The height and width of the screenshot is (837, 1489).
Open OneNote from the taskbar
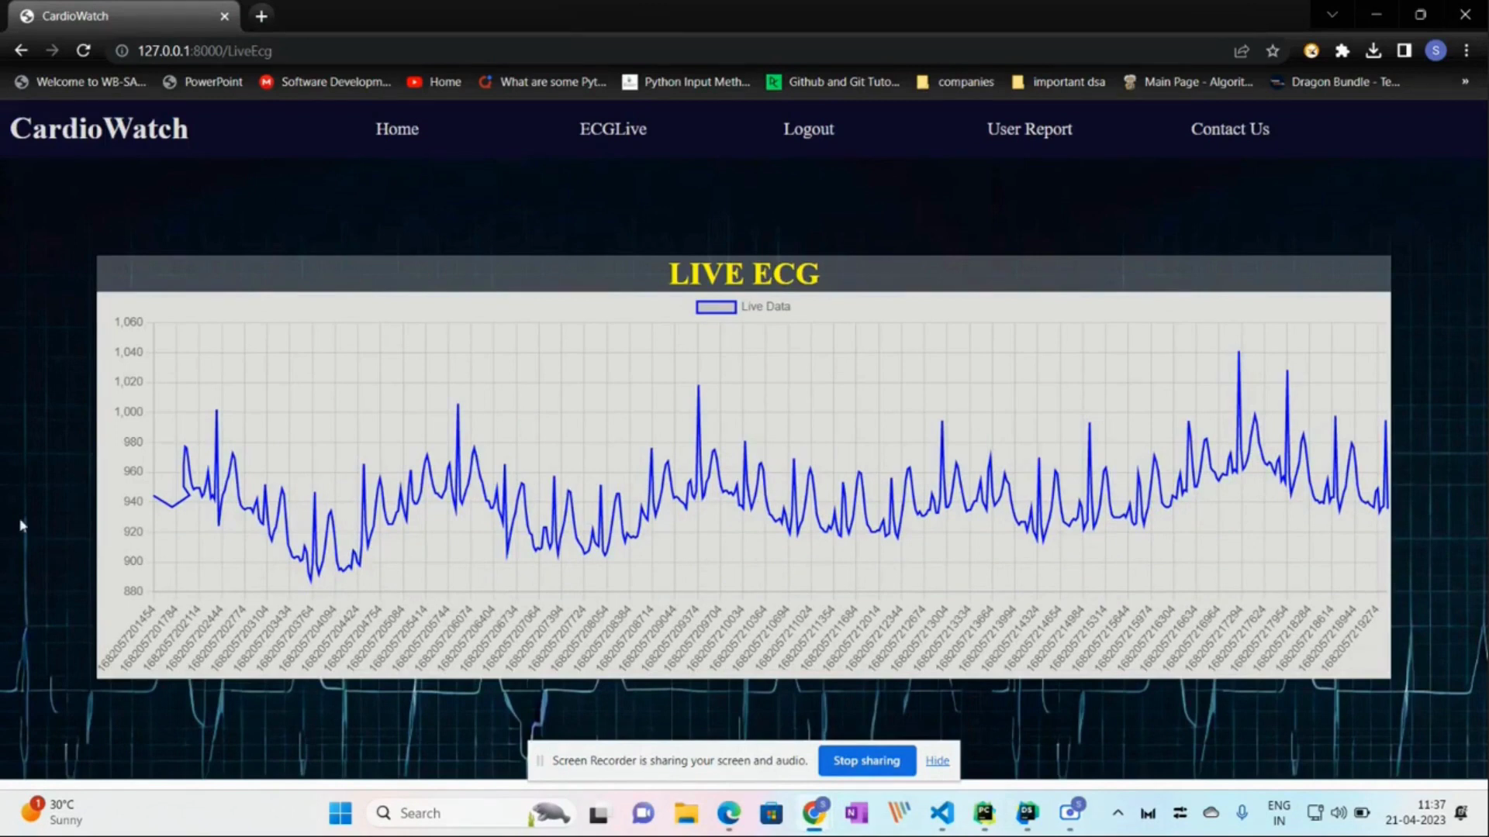click(x=855, y=813)
